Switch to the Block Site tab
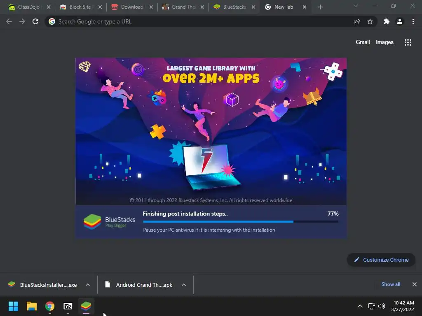The width and height of the screenshot is (422, 316). tap(80, 7)
